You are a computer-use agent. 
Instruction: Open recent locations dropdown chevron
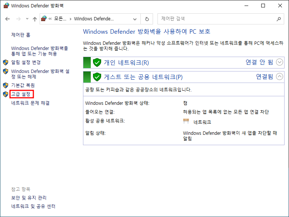point(27,19)
